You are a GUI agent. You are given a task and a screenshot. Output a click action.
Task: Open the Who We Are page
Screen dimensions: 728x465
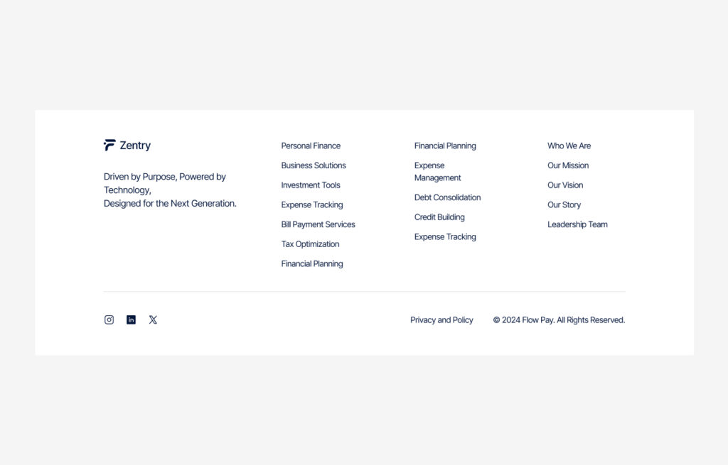pyautogui.click(x=569, y=146)
